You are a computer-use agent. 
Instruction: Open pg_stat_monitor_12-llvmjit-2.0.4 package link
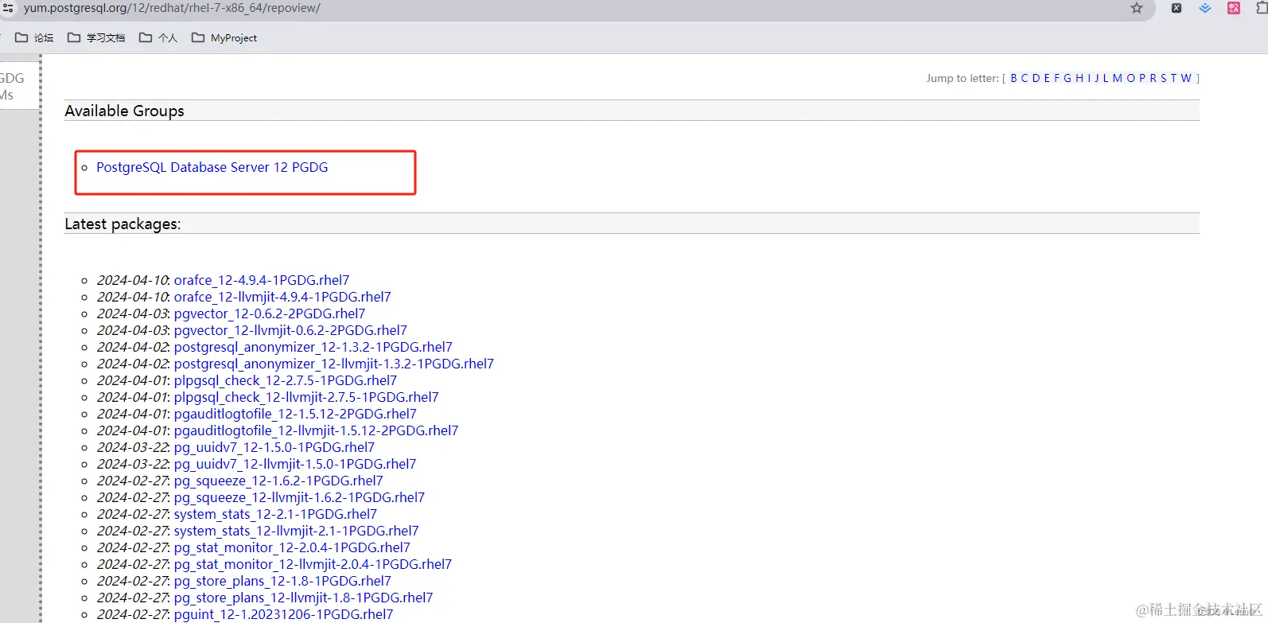click(x=313, y=564)
